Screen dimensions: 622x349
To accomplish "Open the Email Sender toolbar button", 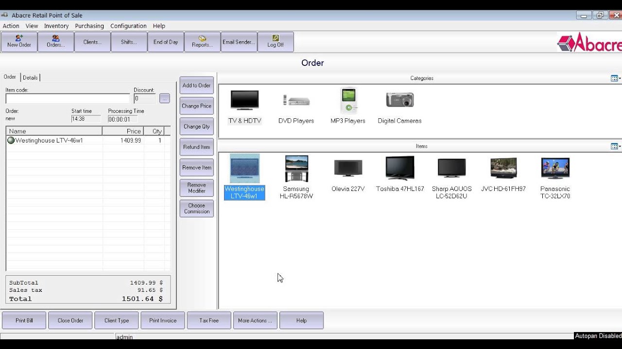I will pyautogui.click(x=239, y=42).
